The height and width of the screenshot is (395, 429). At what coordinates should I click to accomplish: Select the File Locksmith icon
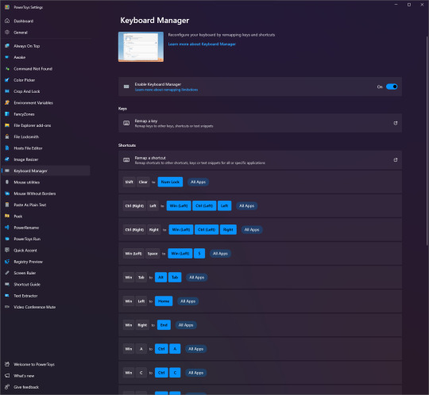pyautogui.click(x=7, y=136)
